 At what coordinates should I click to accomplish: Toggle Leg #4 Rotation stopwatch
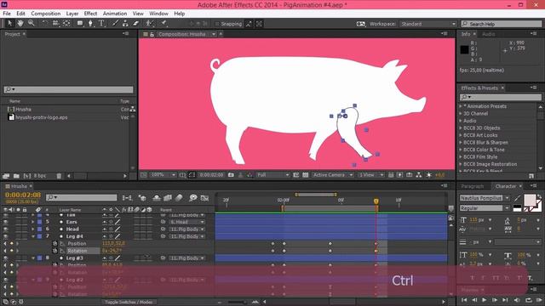click(54, 251)
